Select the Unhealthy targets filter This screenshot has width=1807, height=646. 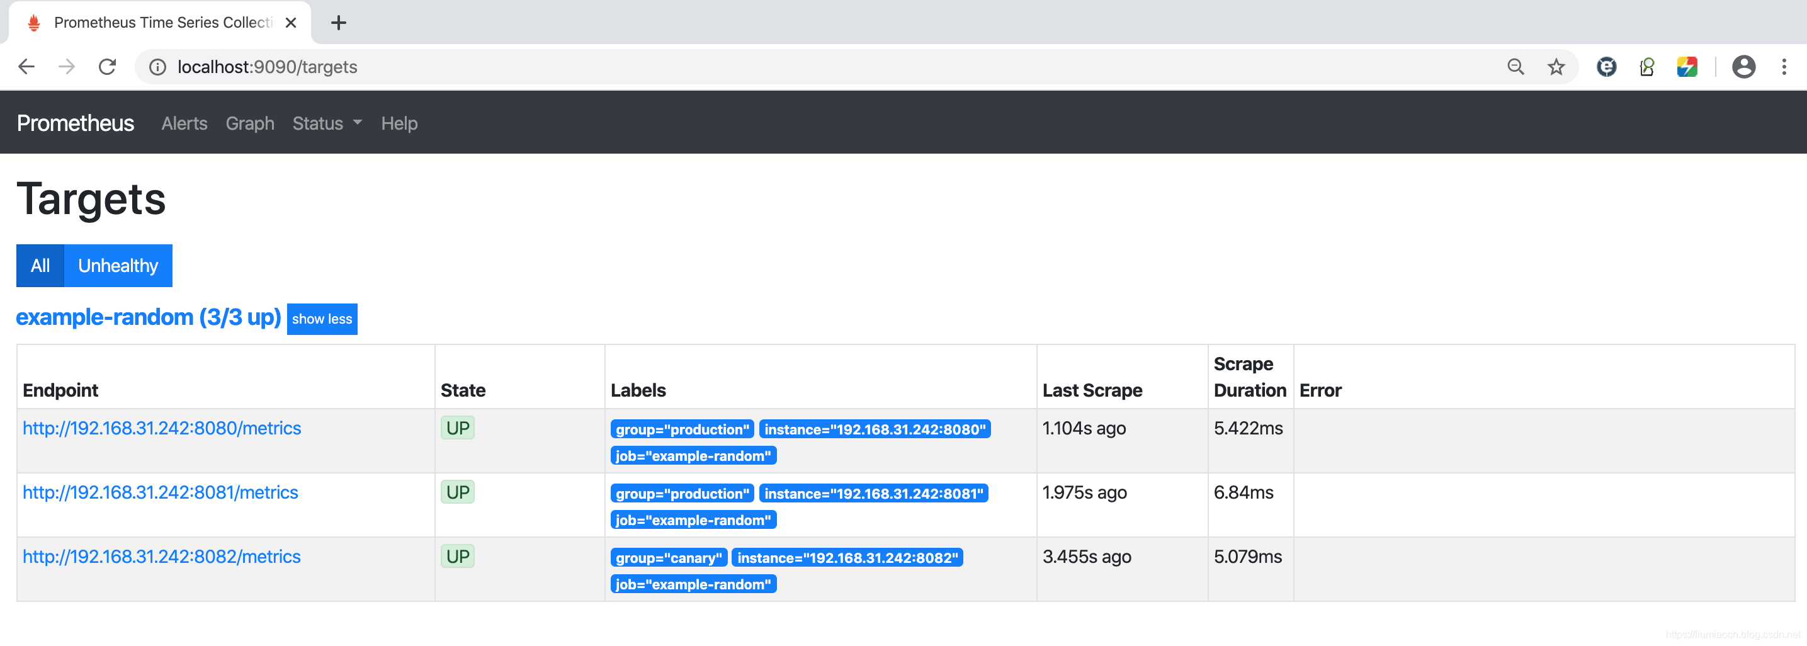[118, 265]
